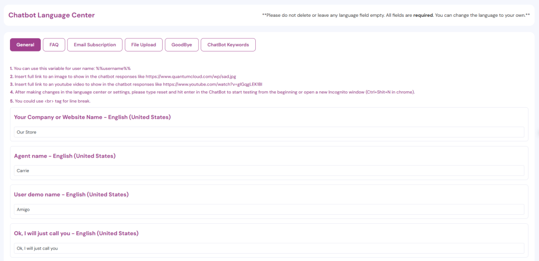
Task: Open the GoodBye tab
Action: pyautogui.click(x=182, y=45)
